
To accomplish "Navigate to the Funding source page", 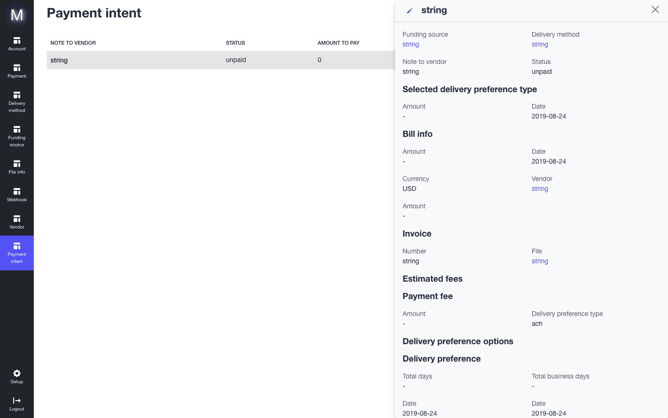I will 16,136.
